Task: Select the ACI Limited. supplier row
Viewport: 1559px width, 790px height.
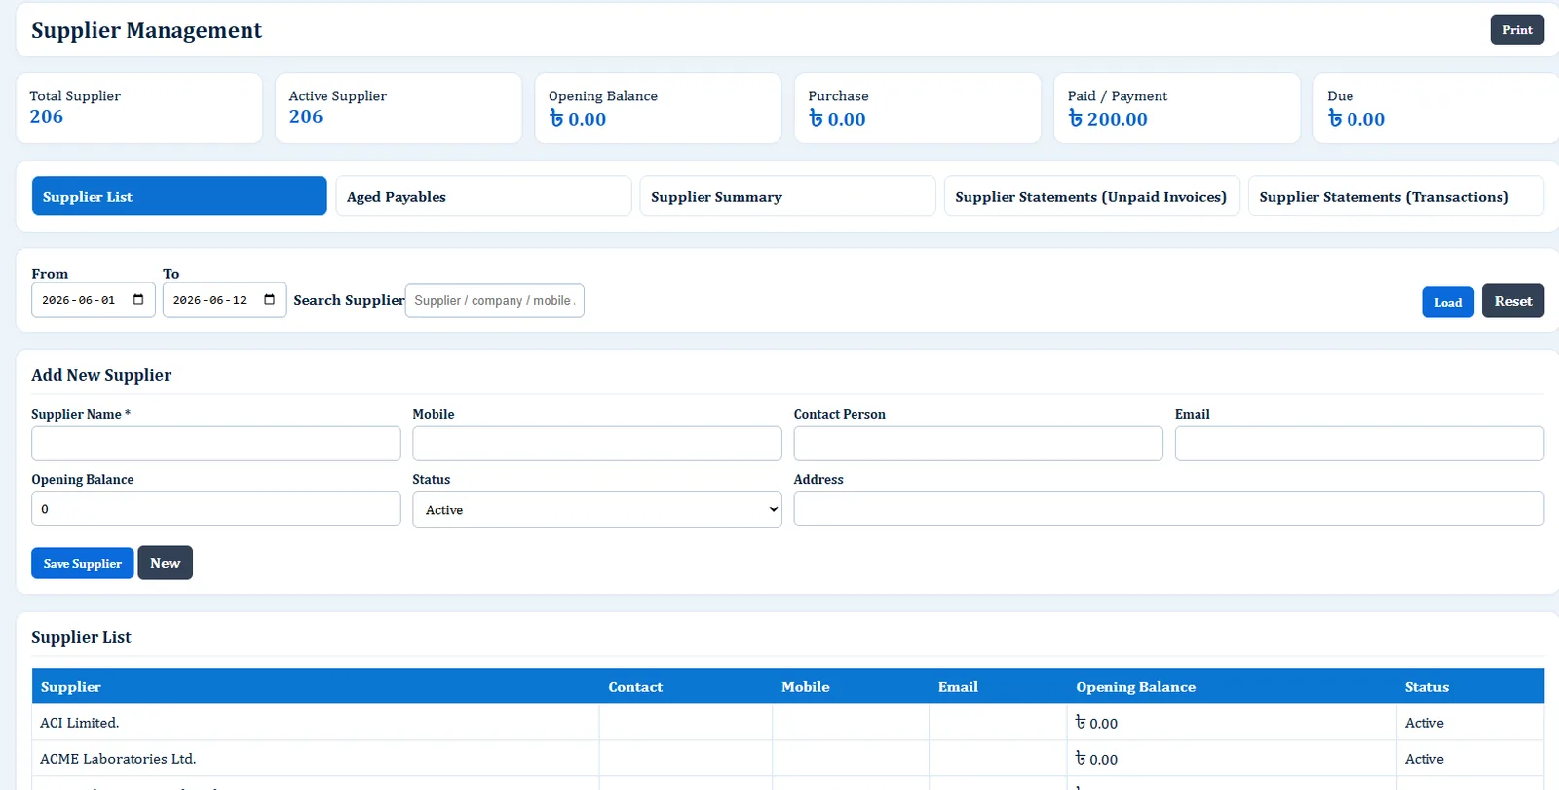Action: coord(787,723)
